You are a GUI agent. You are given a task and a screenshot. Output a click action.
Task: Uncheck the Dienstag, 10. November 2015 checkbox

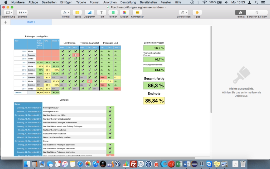coord(110,108)
